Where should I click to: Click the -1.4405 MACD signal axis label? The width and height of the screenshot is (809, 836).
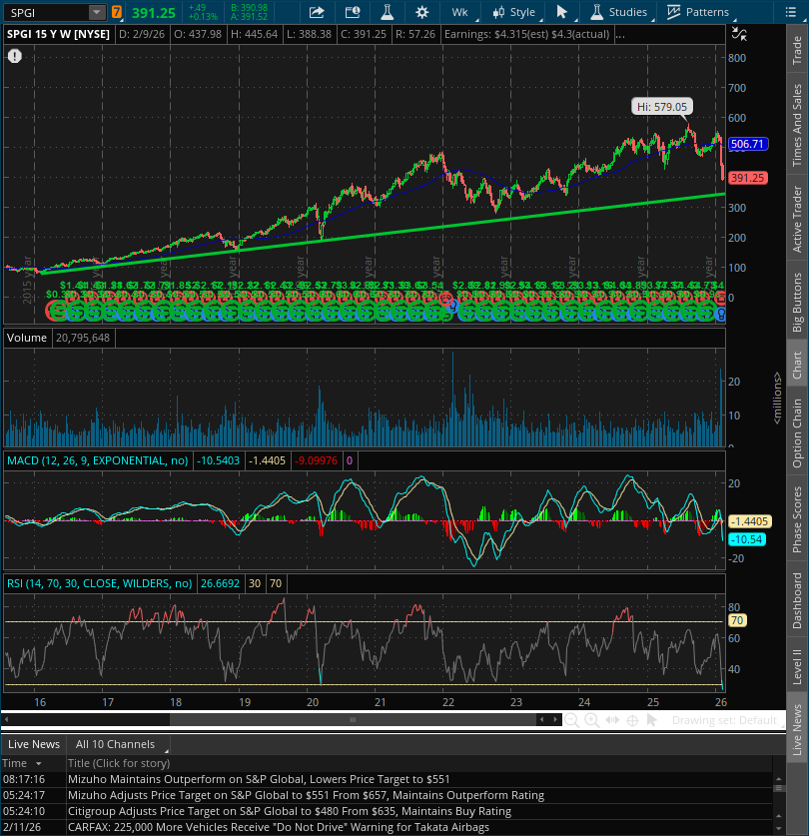[749, 521]
